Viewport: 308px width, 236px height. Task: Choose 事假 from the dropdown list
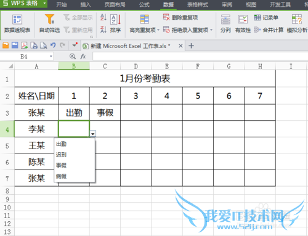[x=75, y=165]
